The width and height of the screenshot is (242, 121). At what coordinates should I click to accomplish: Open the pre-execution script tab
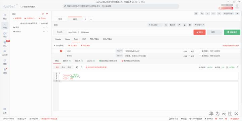point(94,39)
